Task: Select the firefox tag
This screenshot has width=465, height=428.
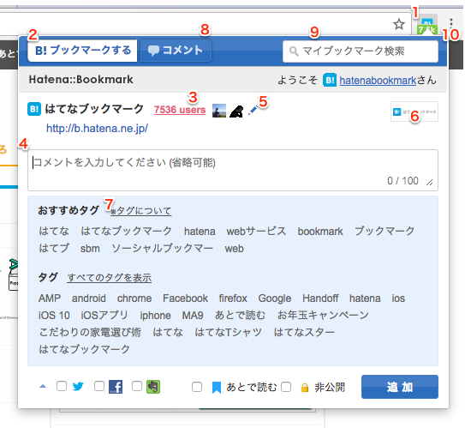Action: tap(233, 298)
